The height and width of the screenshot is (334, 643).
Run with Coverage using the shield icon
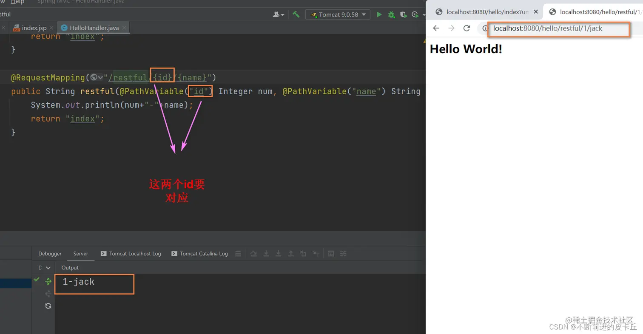tap(404, 14)
